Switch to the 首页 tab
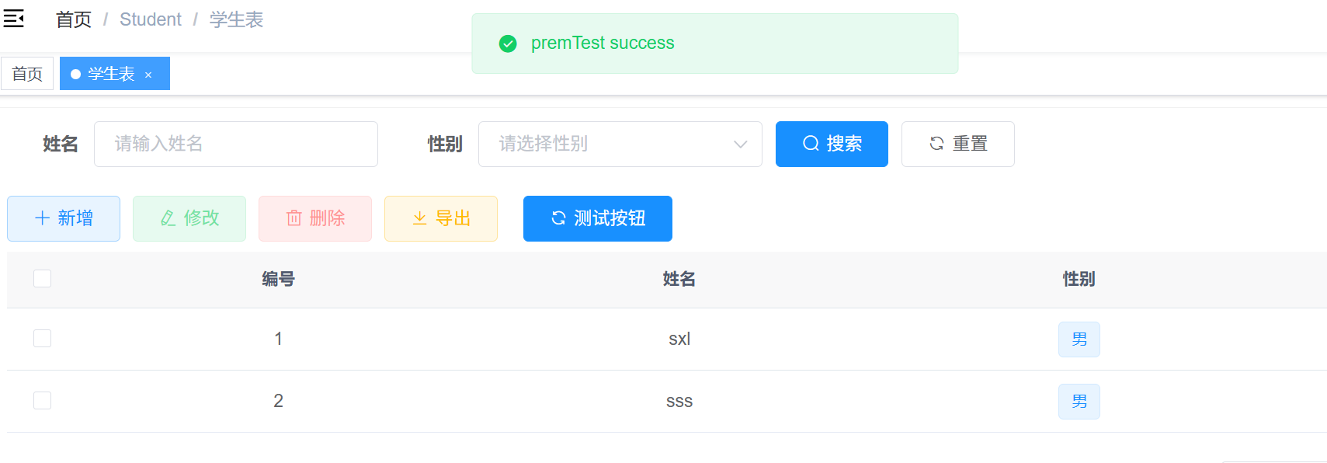 click(27, 74)
